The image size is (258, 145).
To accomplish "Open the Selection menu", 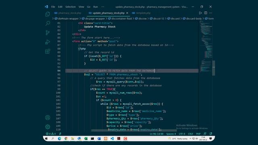I will (x=71, y=7).
